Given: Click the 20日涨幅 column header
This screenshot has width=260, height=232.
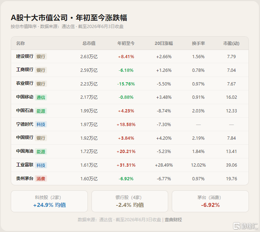Looking at the screenshot, I should [164, 43].
